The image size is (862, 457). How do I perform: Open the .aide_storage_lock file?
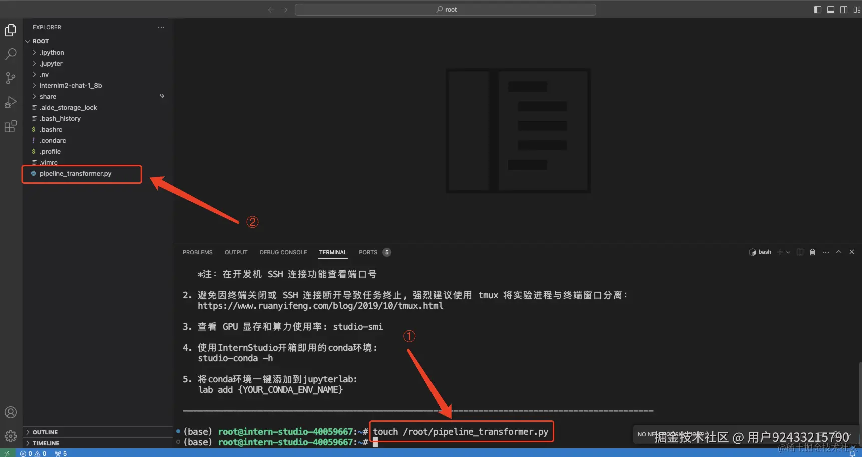click(98, 107)
